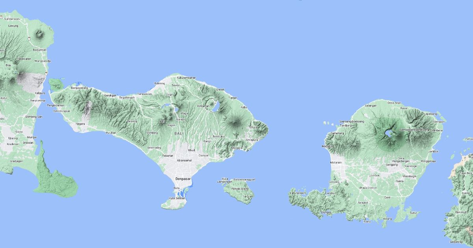This screenshot has width=473, height=248.
Task: Click the Geroeng label
Action: [334, 182]
